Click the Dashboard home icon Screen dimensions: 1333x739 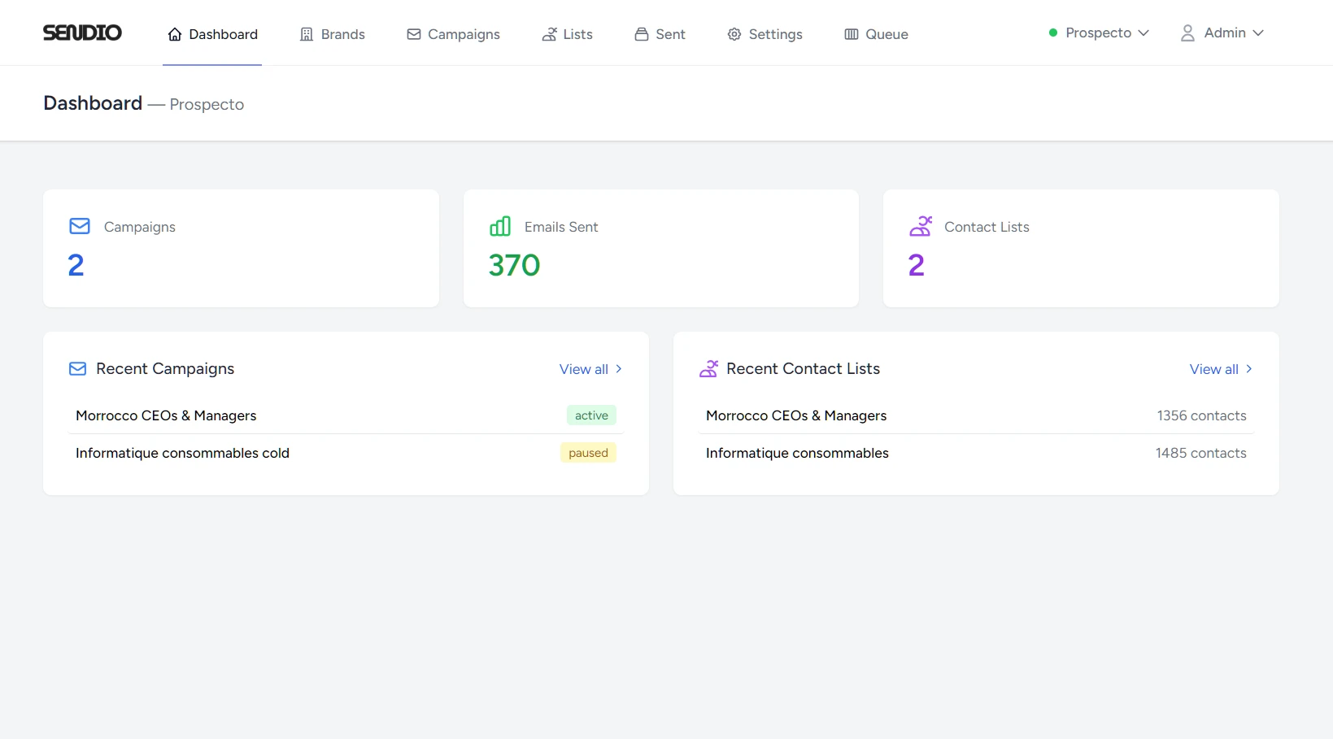tap(175, 34)
